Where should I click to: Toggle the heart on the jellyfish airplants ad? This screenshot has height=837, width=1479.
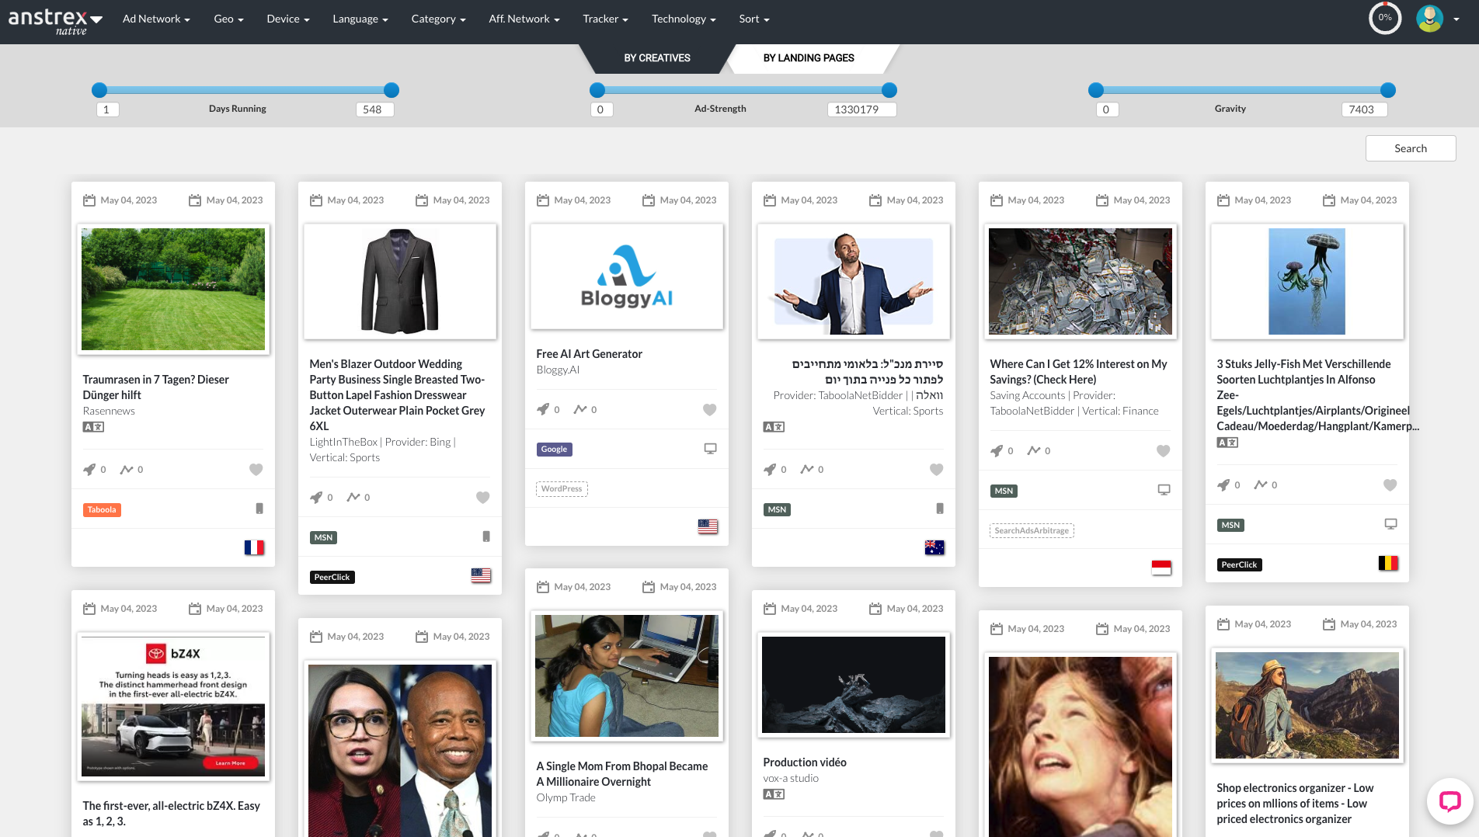point(1390,484)
